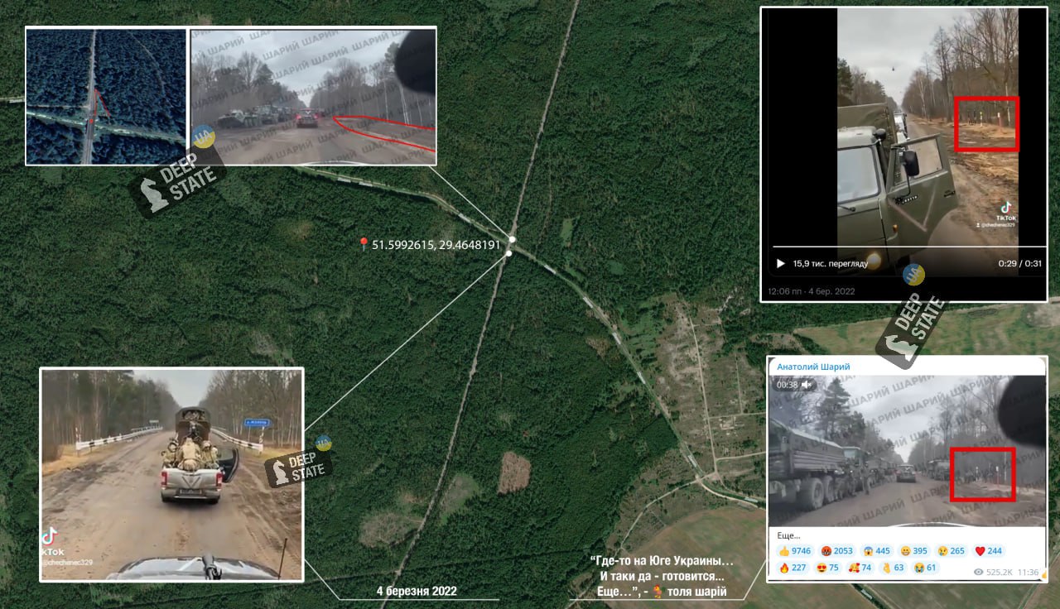Open the small satellite inset with red lines

point(105,96)
